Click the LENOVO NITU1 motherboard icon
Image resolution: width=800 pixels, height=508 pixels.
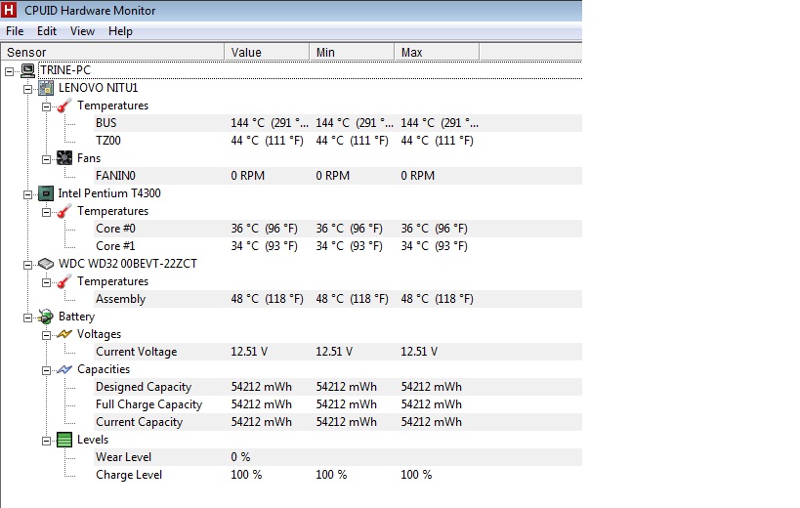pyautogui.click(x=46, y=88)
